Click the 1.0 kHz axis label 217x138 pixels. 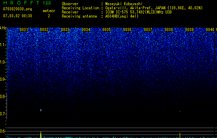(x=3, y=62)
